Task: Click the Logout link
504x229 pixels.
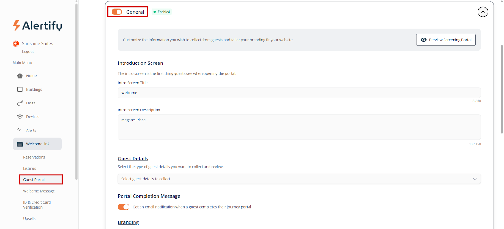Action: [x=28, y=52]
